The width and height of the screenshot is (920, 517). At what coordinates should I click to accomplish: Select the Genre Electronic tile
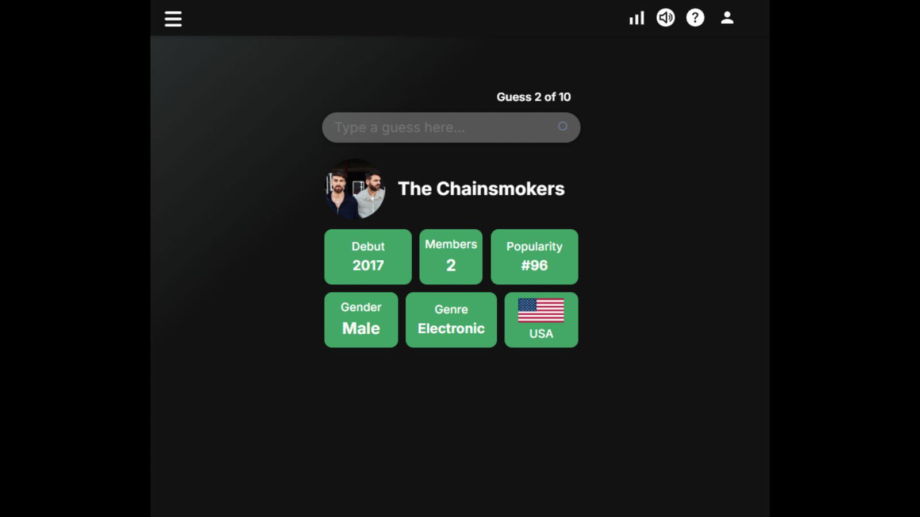(x=451, y=320)
